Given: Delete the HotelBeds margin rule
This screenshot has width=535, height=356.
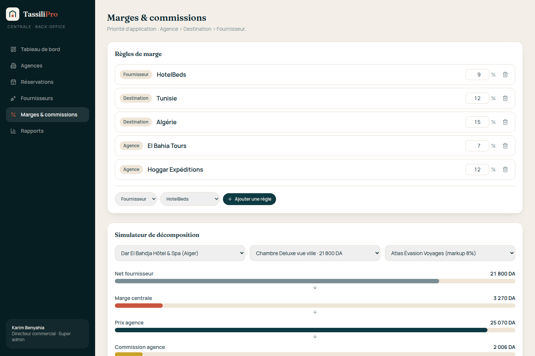Looking at the screenshot, I should tap(505, 75).
